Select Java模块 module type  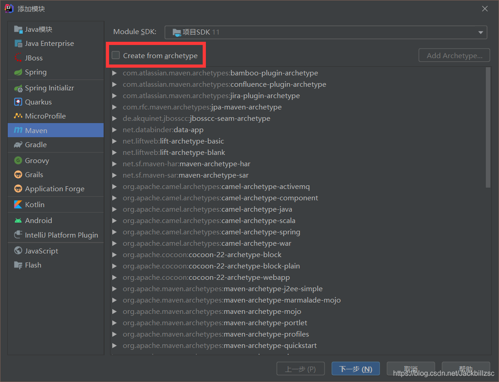pos(56,29)
